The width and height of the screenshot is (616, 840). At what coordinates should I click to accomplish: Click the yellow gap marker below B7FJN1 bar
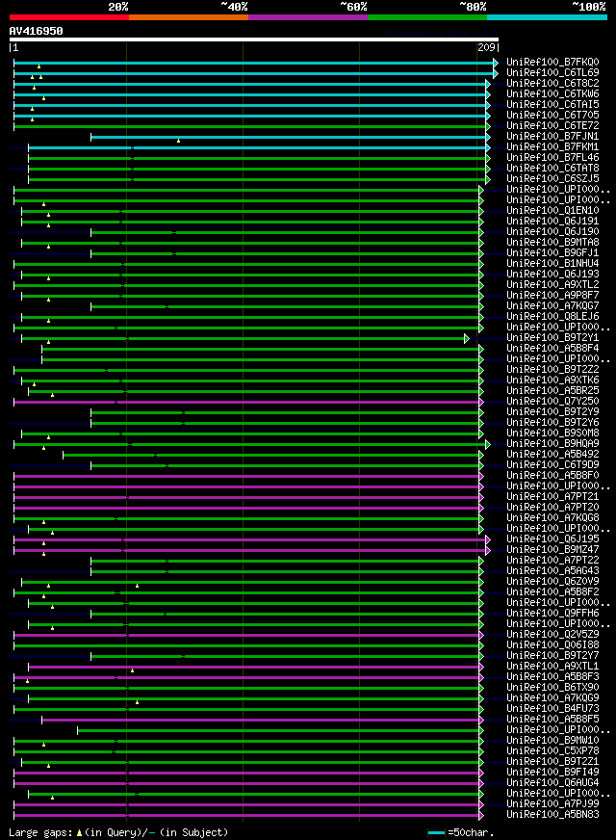[178, 141]
